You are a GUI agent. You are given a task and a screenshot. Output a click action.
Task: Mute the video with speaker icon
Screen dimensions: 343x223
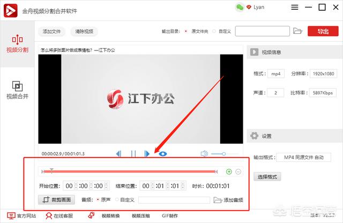(204, 154)
